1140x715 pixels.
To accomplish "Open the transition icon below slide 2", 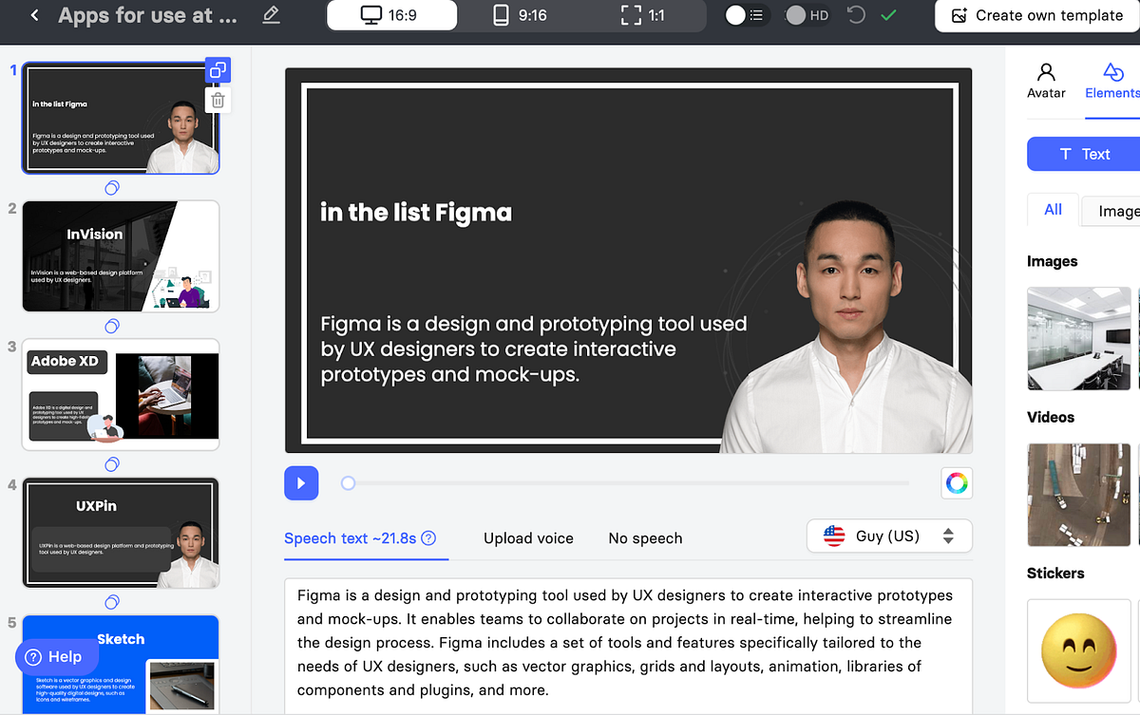I will coord(112,326).
